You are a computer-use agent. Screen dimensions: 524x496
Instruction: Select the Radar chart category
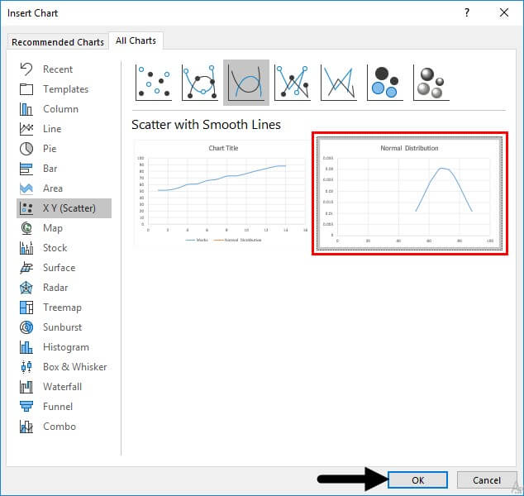click(64, 288)
